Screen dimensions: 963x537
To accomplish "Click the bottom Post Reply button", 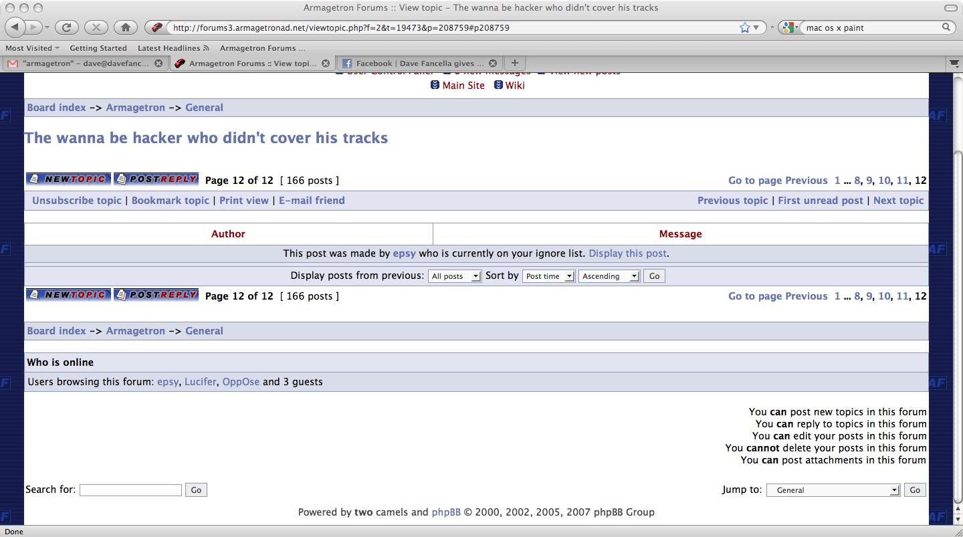I will (x=156, y=295).
